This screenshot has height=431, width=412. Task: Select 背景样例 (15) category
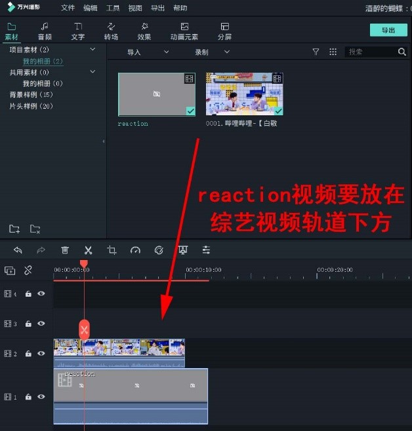[31, 94]
